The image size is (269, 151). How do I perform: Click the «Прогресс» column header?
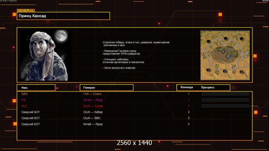pos(208,87)
